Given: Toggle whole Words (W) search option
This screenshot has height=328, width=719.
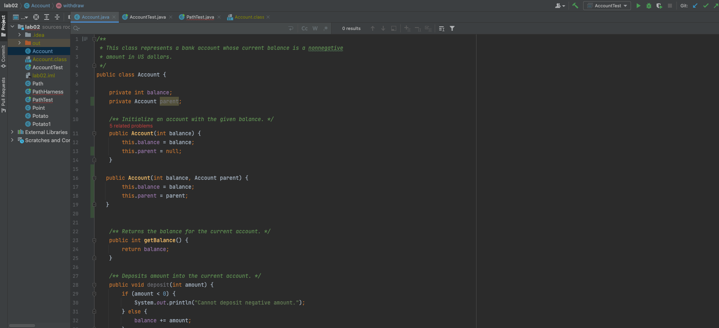Looking at the screenshot, I should point(315,28).
